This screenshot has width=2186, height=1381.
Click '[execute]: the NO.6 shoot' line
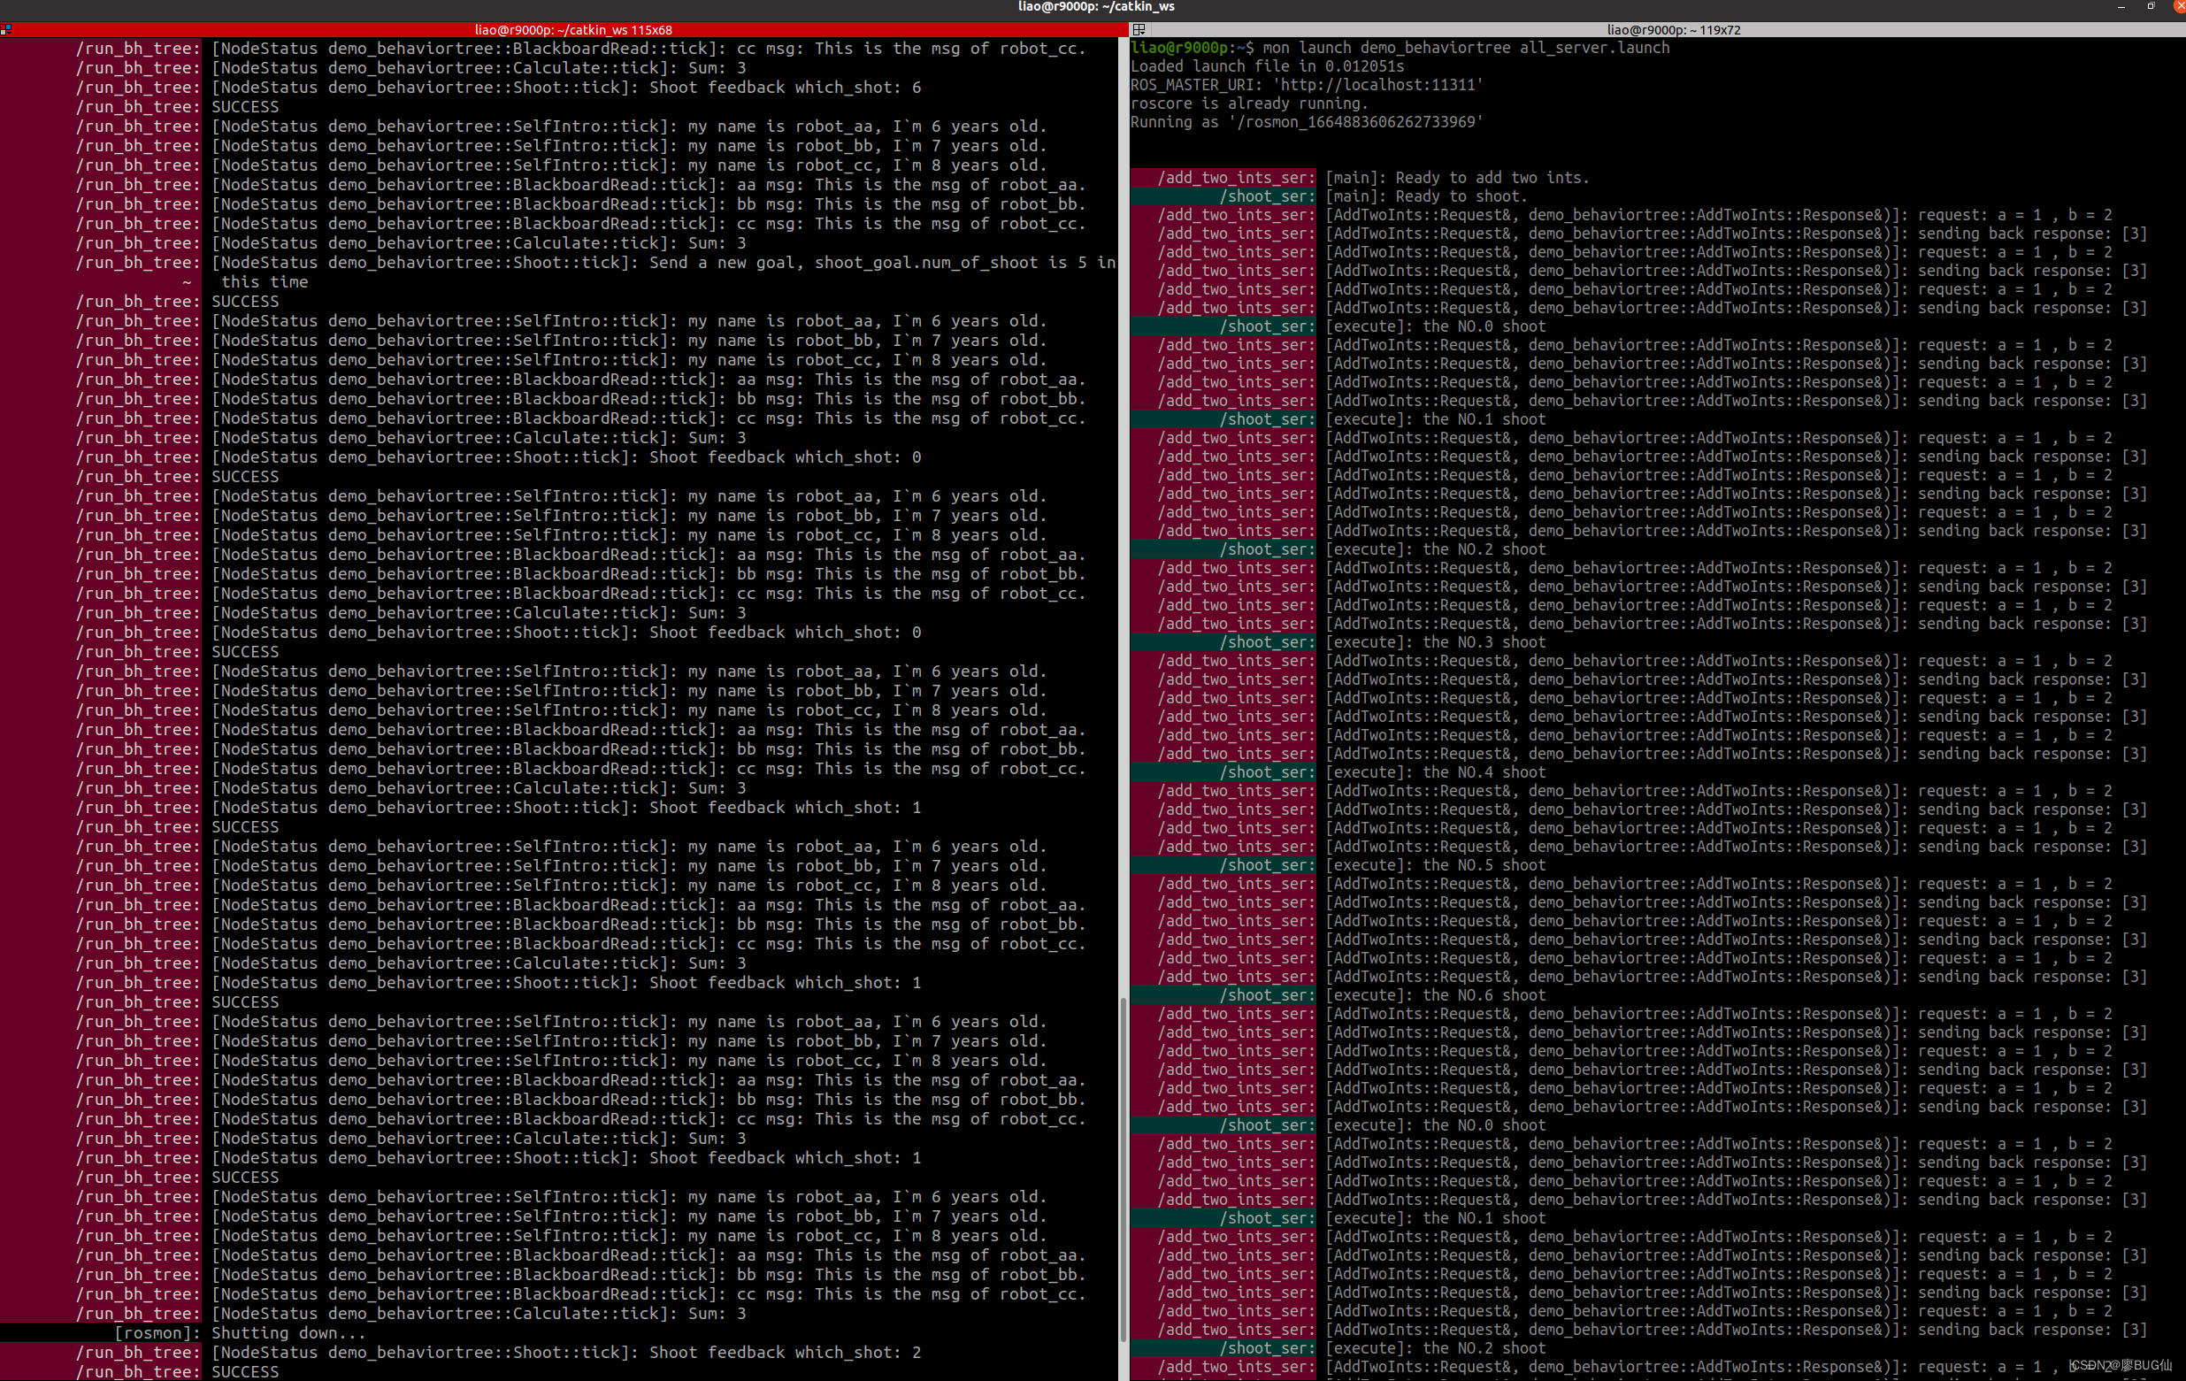coord(1434,995)
